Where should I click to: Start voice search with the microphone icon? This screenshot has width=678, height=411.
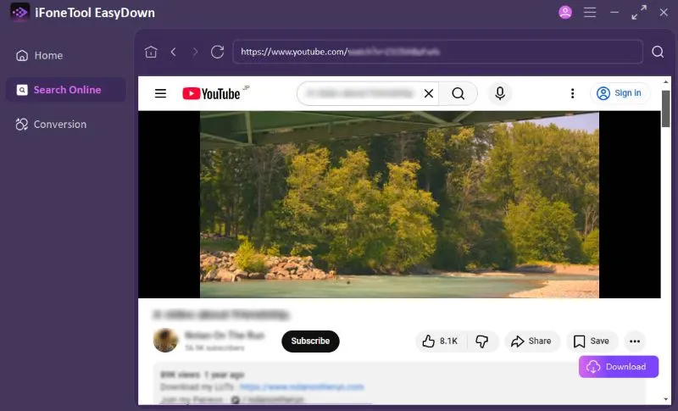pos(499,93)
